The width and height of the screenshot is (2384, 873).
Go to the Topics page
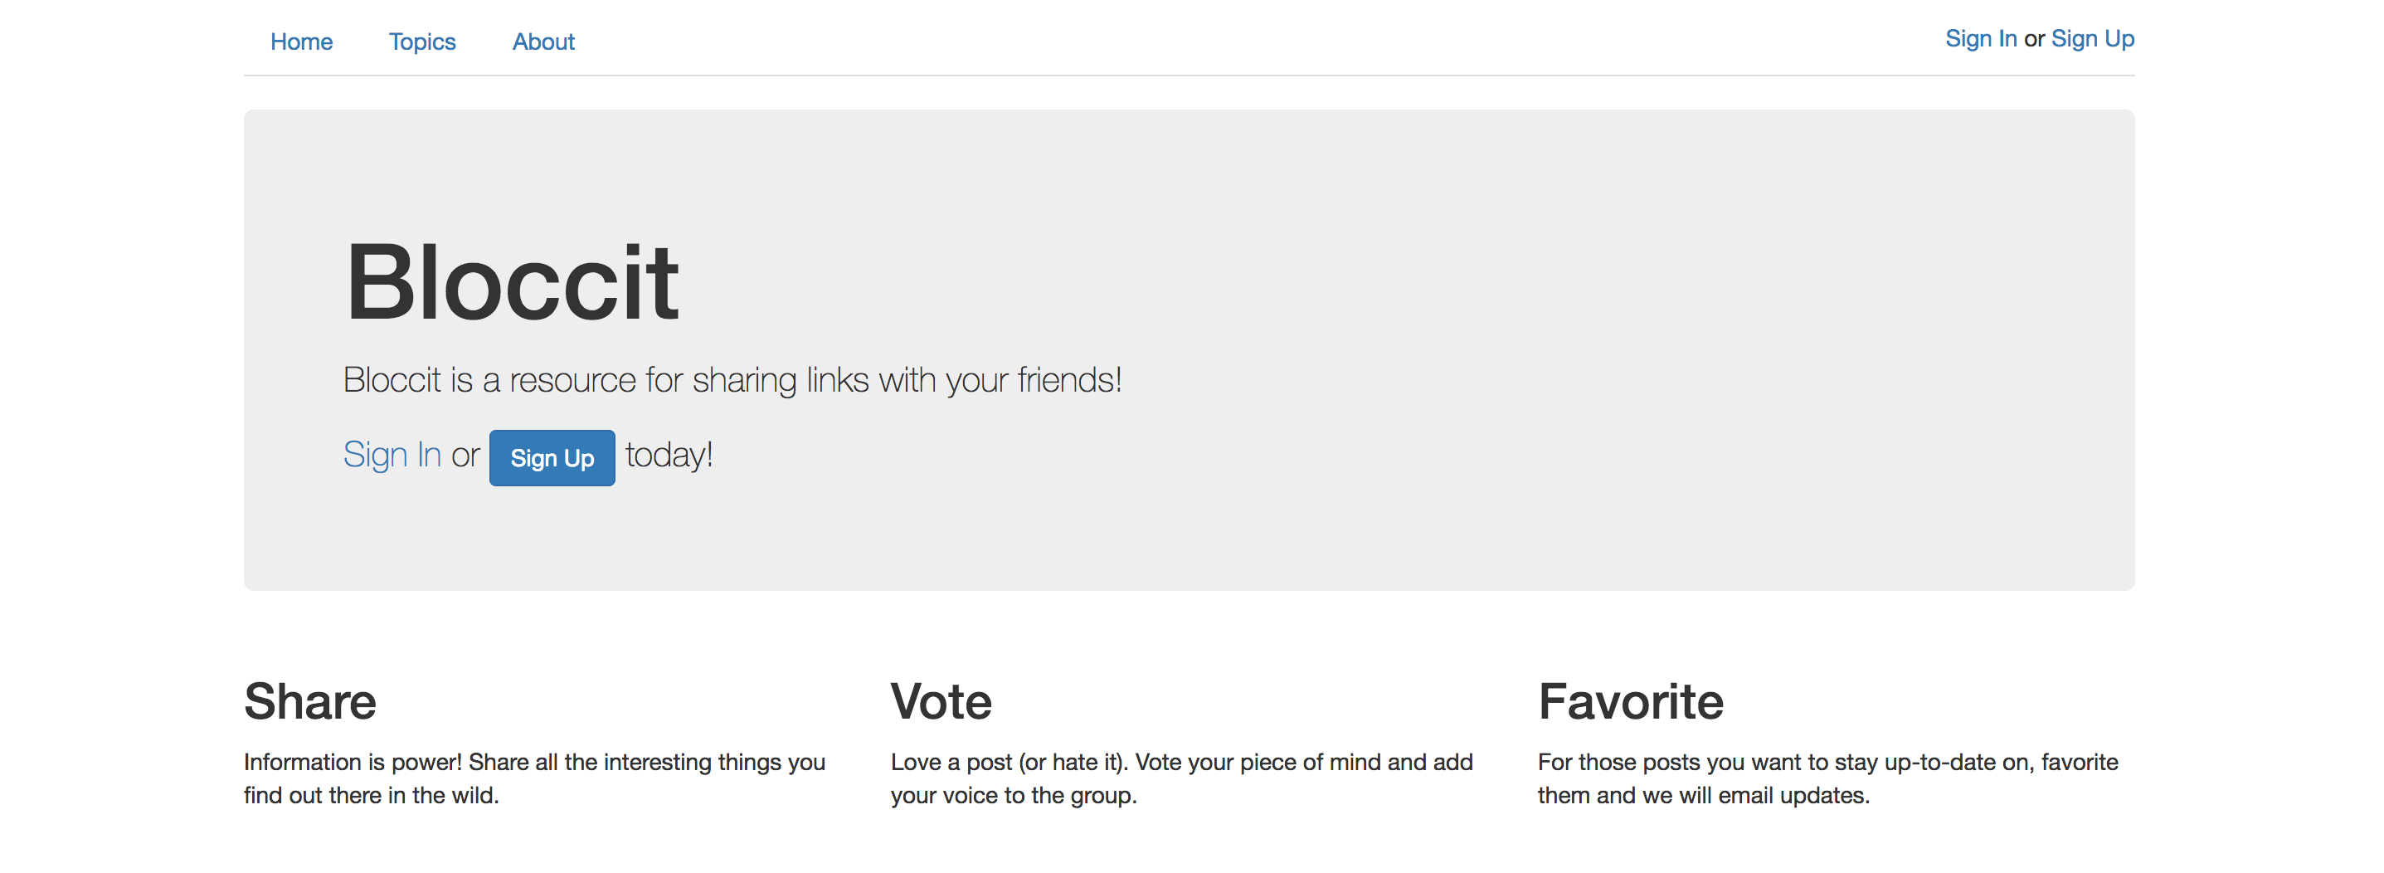pyautogui.click(x=422, y=41)
